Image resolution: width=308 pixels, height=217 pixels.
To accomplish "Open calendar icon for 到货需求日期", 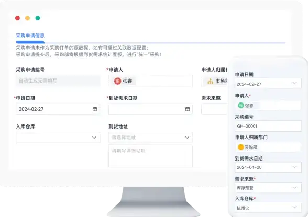I will click(x=188, y=109).
